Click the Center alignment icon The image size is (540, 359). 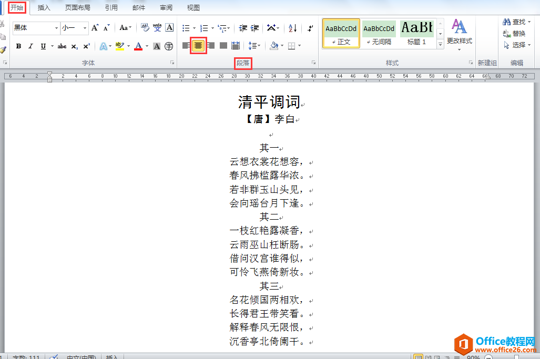click(x=198, y=45)
